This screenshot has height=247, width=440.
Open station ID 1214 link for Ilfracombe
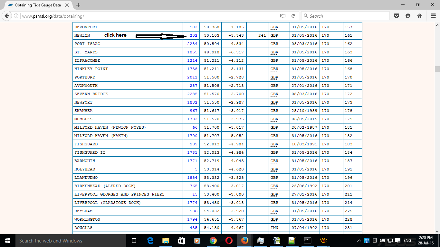pos(192,60)
